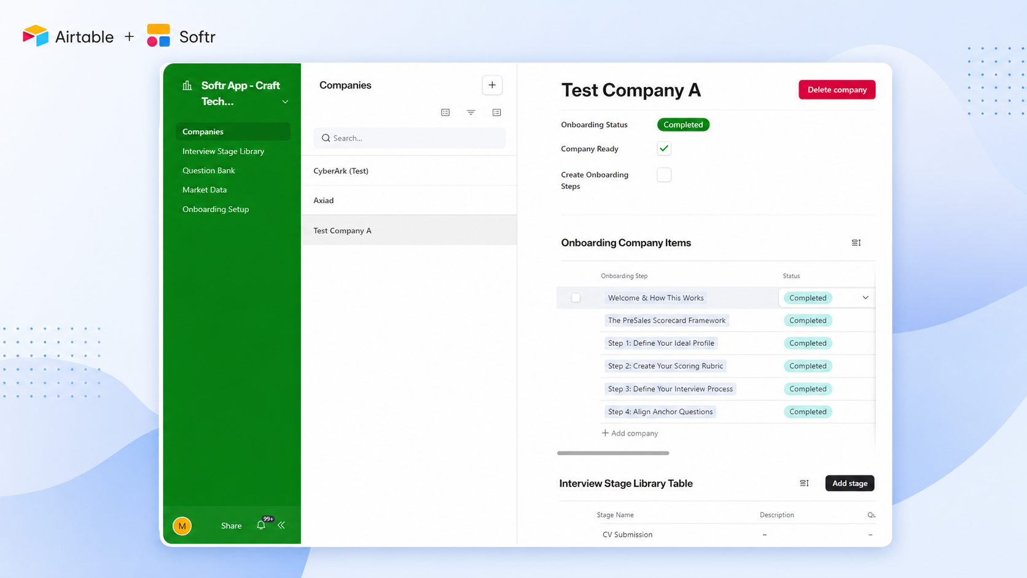Viewport: 1027px width, 578px height.
Task: Select Axiad in companies list
Action: coord(409,200)
